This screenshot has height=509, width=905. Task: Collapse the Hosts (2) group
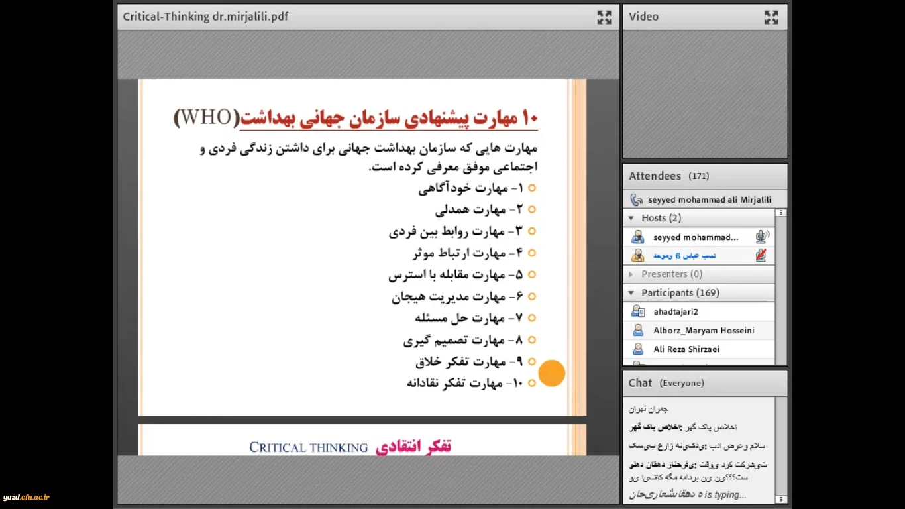pos(631,218)
